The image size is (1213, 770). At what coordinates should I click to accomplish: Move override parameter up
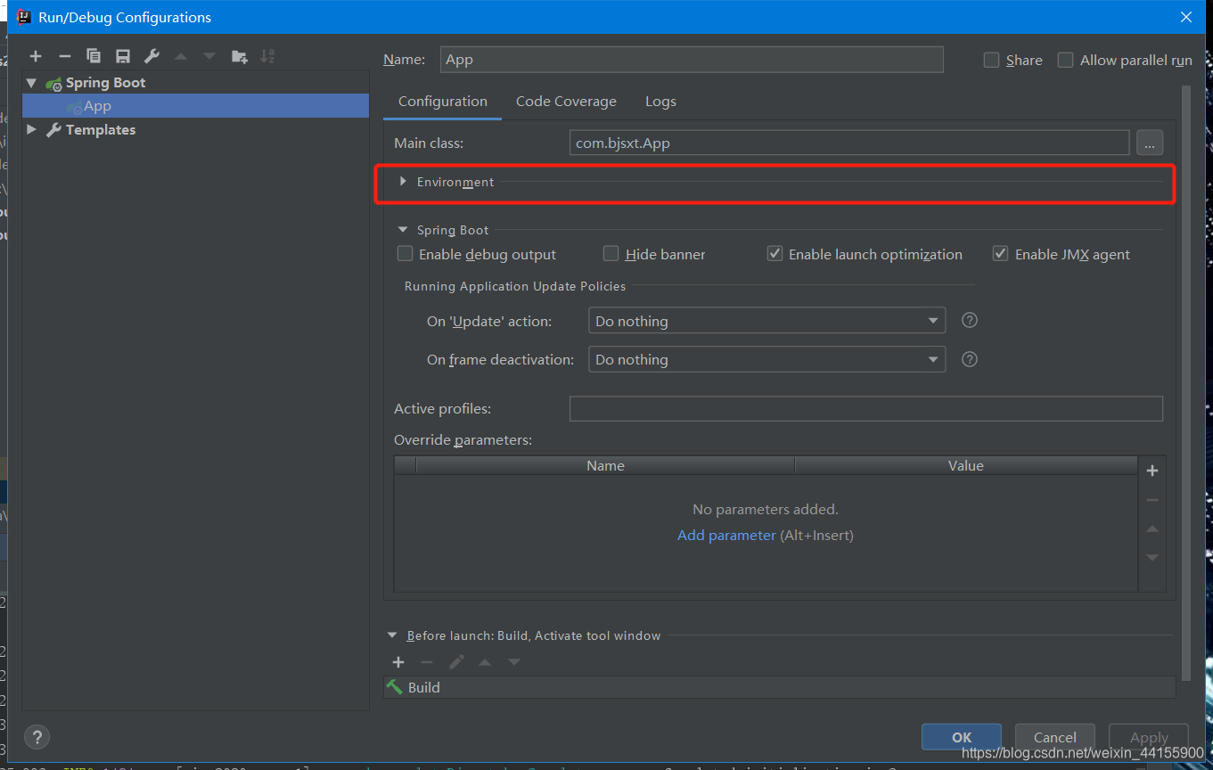1152,528
